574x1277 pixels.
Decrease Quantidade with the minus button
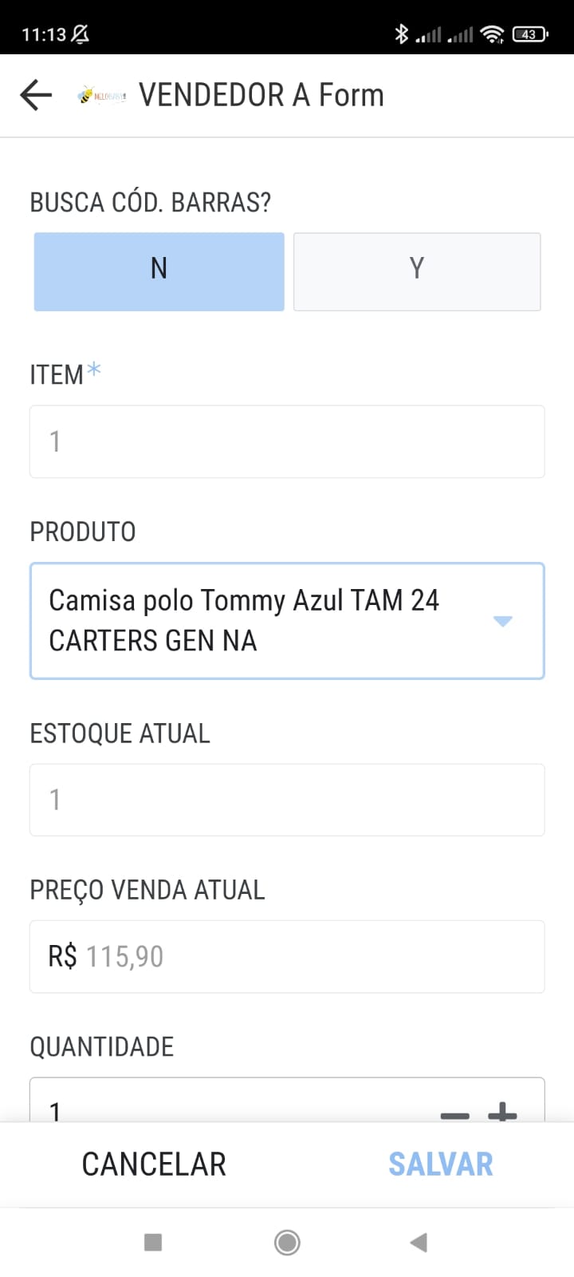click(454, 1113)
